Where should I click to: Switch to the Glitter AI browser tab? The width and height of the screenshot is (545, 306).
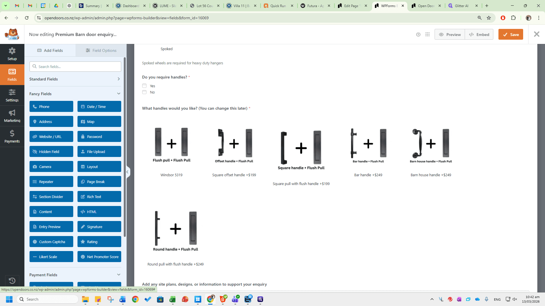coord(463,6)
